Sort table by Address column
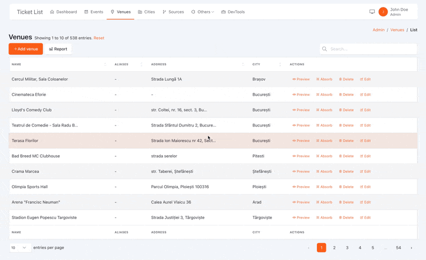This screenshot has width=426, height=260. 159,64
